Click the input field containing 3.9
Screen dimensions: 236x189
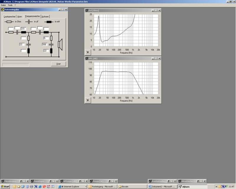click(23, 28)
